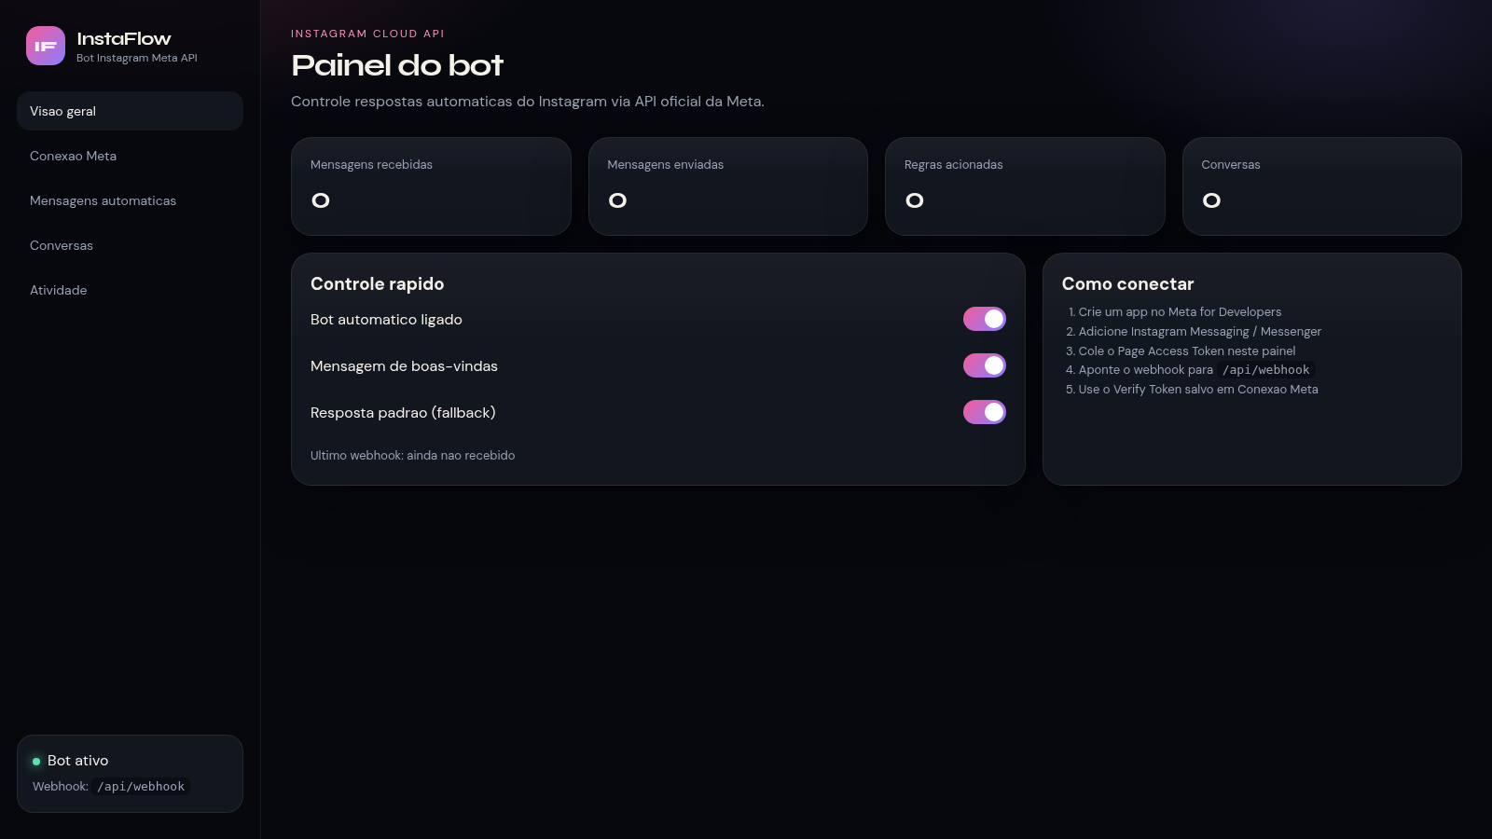This screenshot has width=1492, height=839.
Task: Click the /api/webhook code in sidebar footer
Action: pos(141,787)
